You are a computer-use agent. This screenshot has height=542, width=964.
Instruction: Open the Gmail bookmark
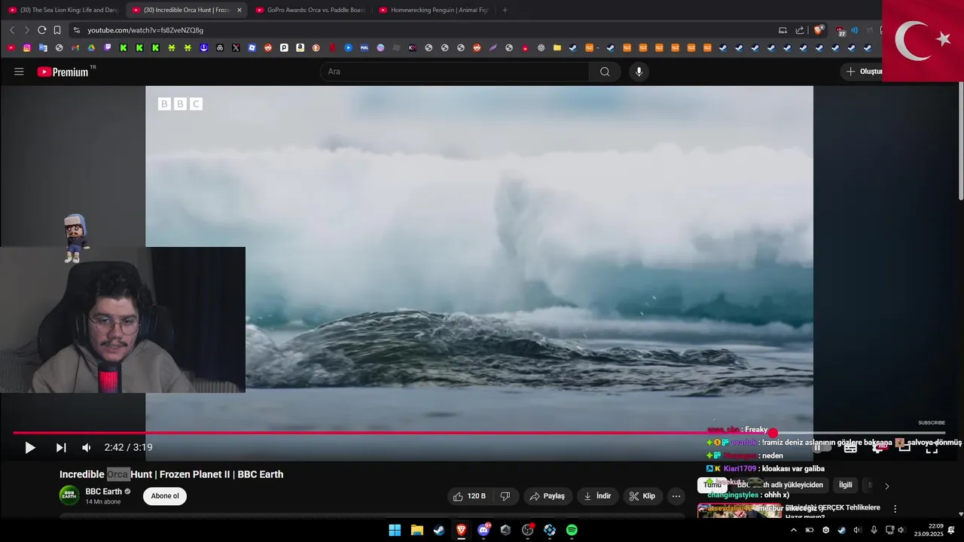[75, 47]
